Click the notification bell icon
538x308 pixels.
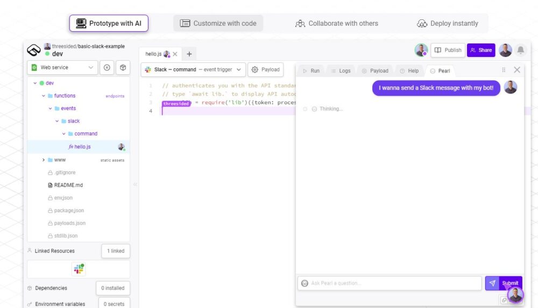520,50
